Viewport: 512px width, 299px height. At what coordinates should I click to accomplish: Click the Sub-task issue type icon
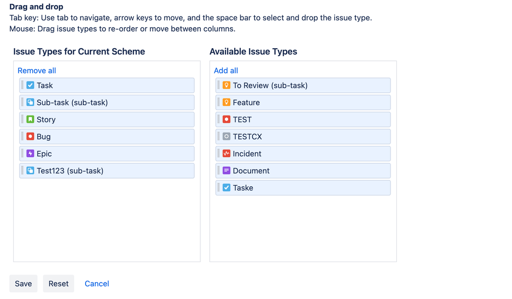click(x=30, y=102)
